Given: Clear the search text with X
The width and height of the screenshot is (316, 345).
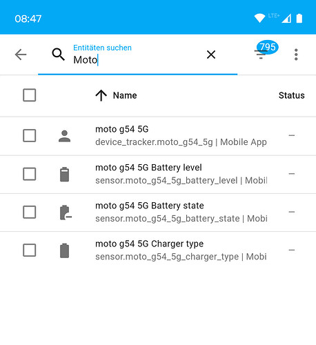Looking at the screenshot, I should pos(211,55).
